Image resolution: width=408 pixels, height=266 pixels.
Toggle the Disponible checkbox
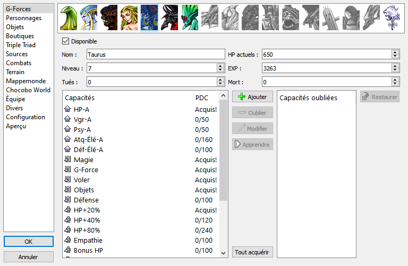pos(65,41)
